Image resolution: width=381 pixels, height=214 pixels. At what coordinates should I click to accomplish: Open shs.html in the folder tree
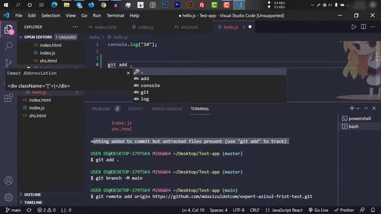(x=38, y=116)
